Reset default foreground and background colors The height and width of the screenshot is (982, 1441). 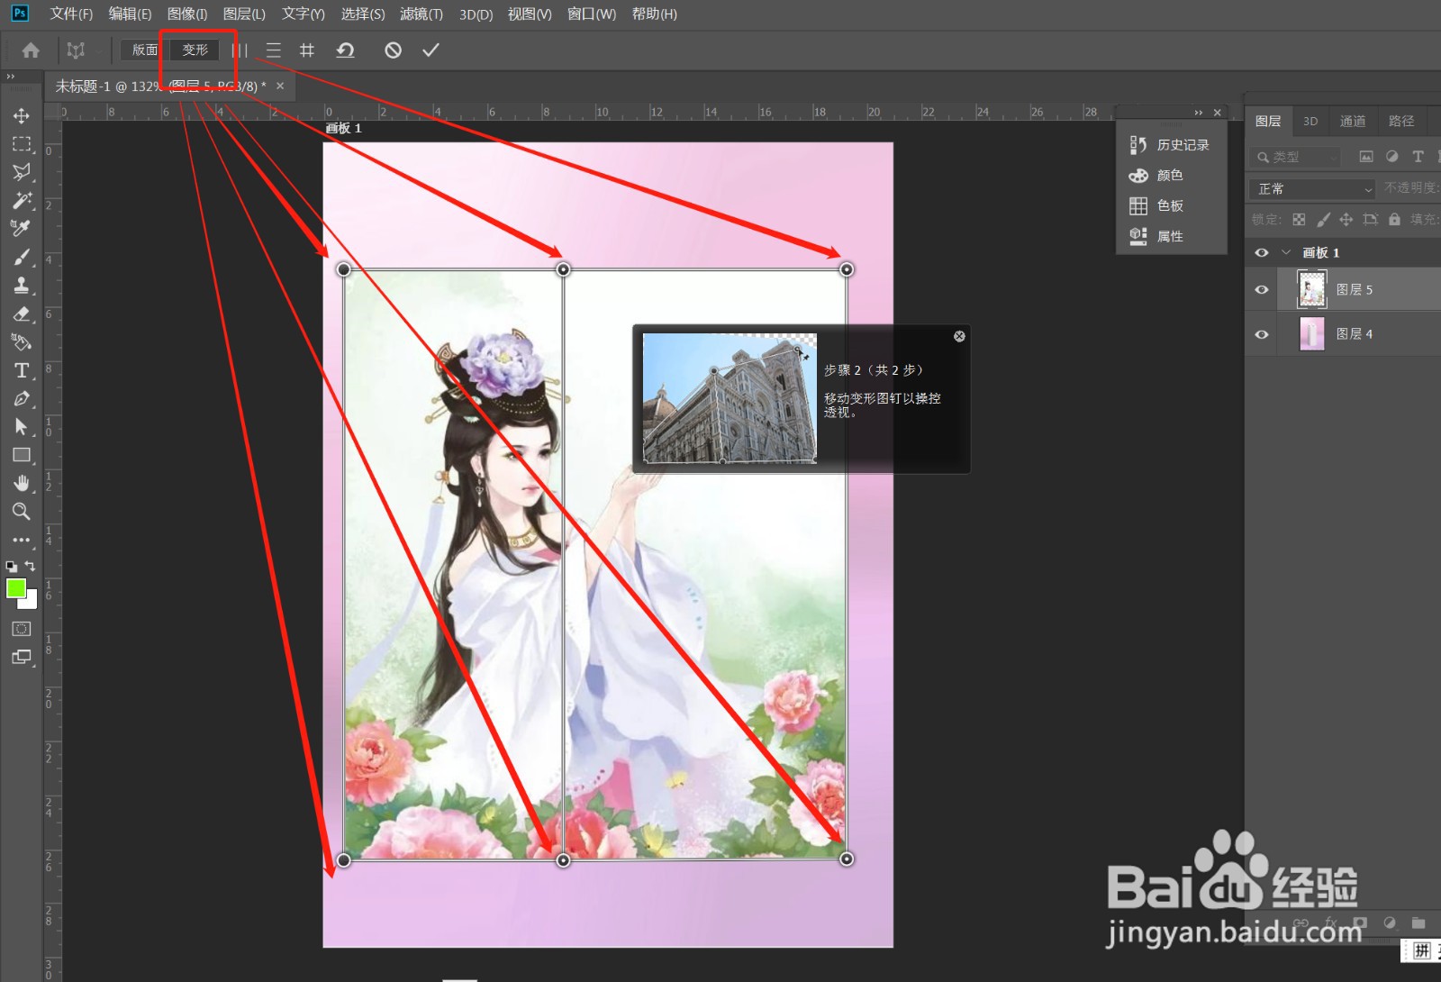coord(12,567)
